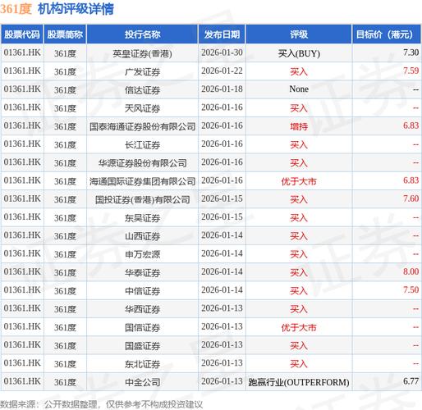Click 买入 rating in 东北证券 row
The width and height of the screenshot is (422, 410).
pyautogui.click(x=299, y=364)
